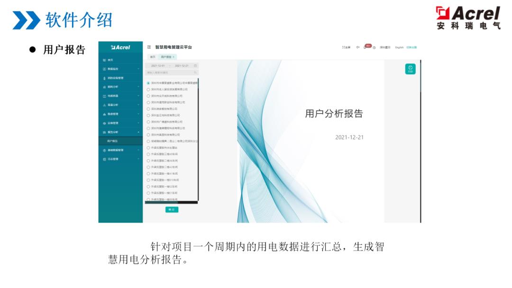The height and width of the screenshot is (288, 512).
Task: Click the calendar icon in date range
Action: coord(195,65)
